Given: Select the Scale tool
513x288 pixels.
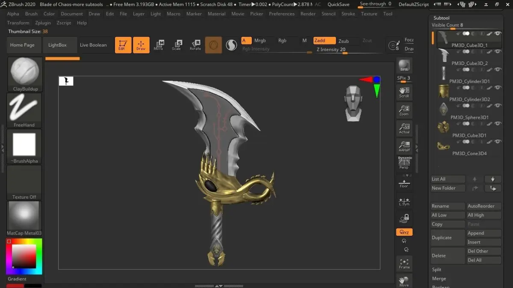Looking at the screenshot, I should 177,45.
